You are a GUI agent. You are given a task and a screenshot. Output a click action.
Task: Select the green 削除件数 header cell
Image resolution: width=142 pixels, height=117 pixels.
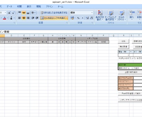click(x=130, y=65)
